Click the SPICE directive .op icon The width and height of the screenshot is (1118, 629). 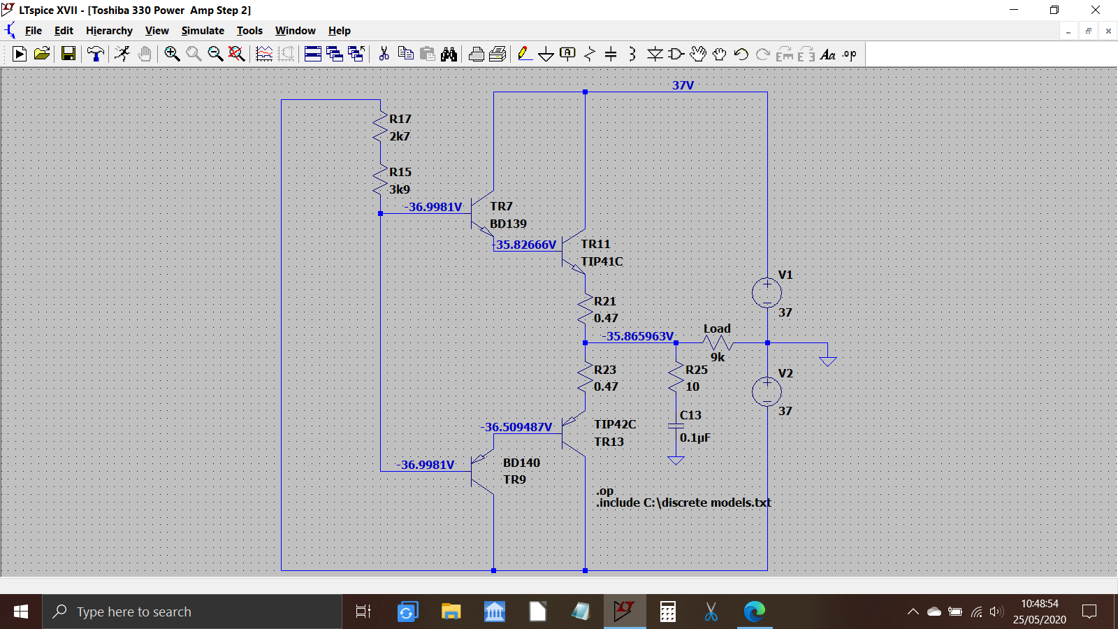(850, 54)
